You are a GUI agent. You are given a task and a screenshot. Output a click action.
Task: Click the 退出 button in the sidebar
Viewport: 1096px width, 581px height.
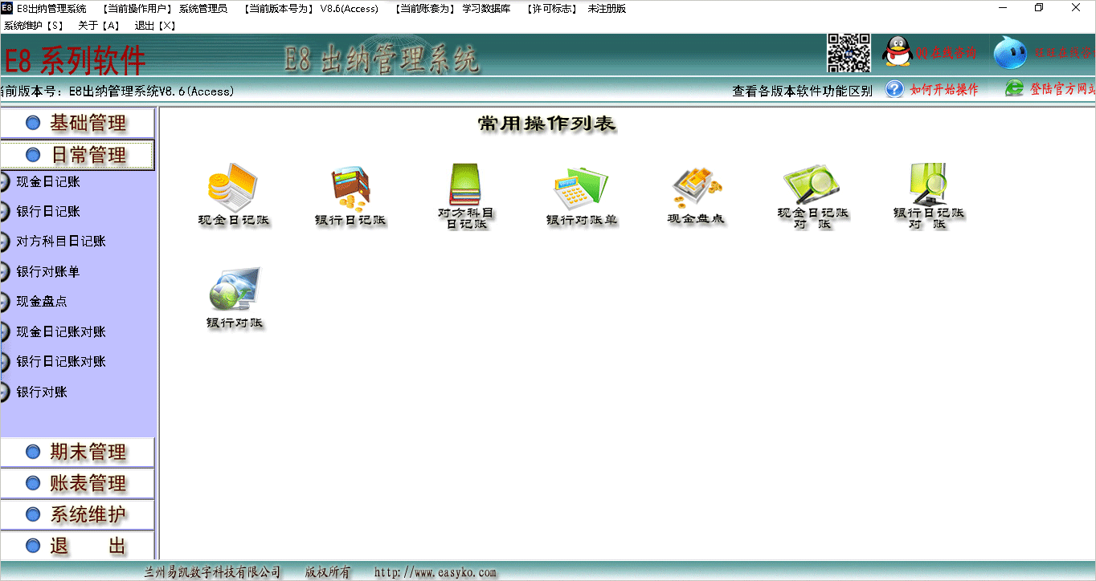click(77, 546)
